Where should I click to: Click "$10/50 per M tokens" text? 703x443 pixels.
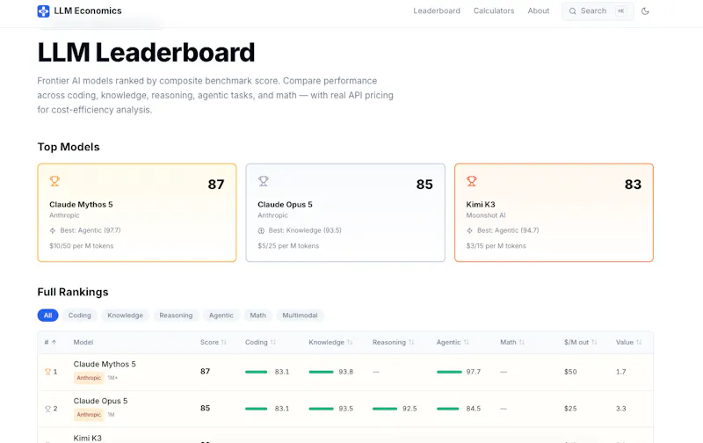coord(81,246)
